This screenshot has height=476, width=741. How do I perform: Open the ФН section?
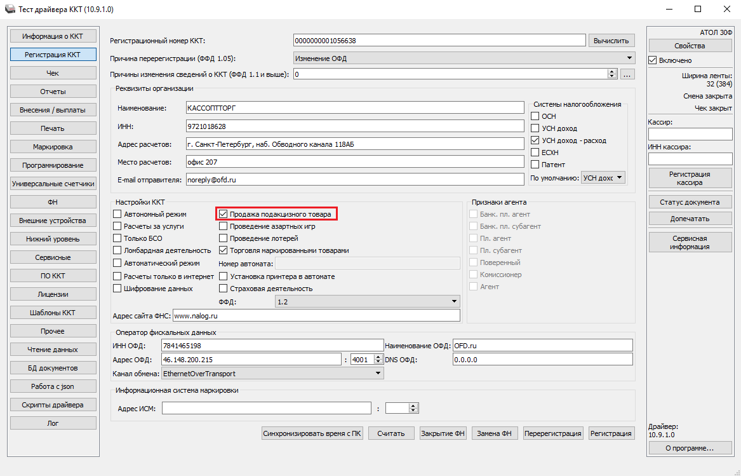tap(53, 202)
